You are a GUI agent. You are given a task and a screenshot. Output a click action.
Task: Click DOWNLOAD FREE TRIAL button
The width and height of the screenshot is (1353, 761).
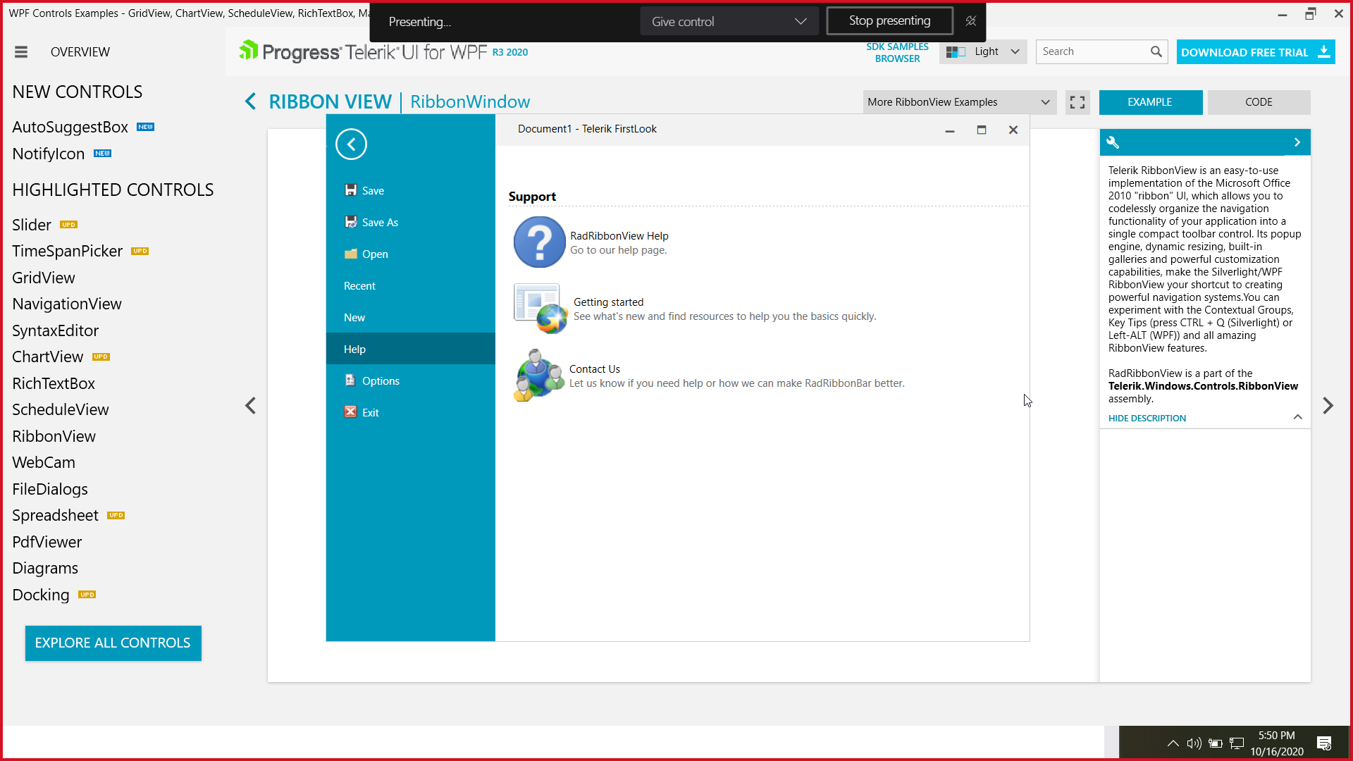click(1255, 52)
